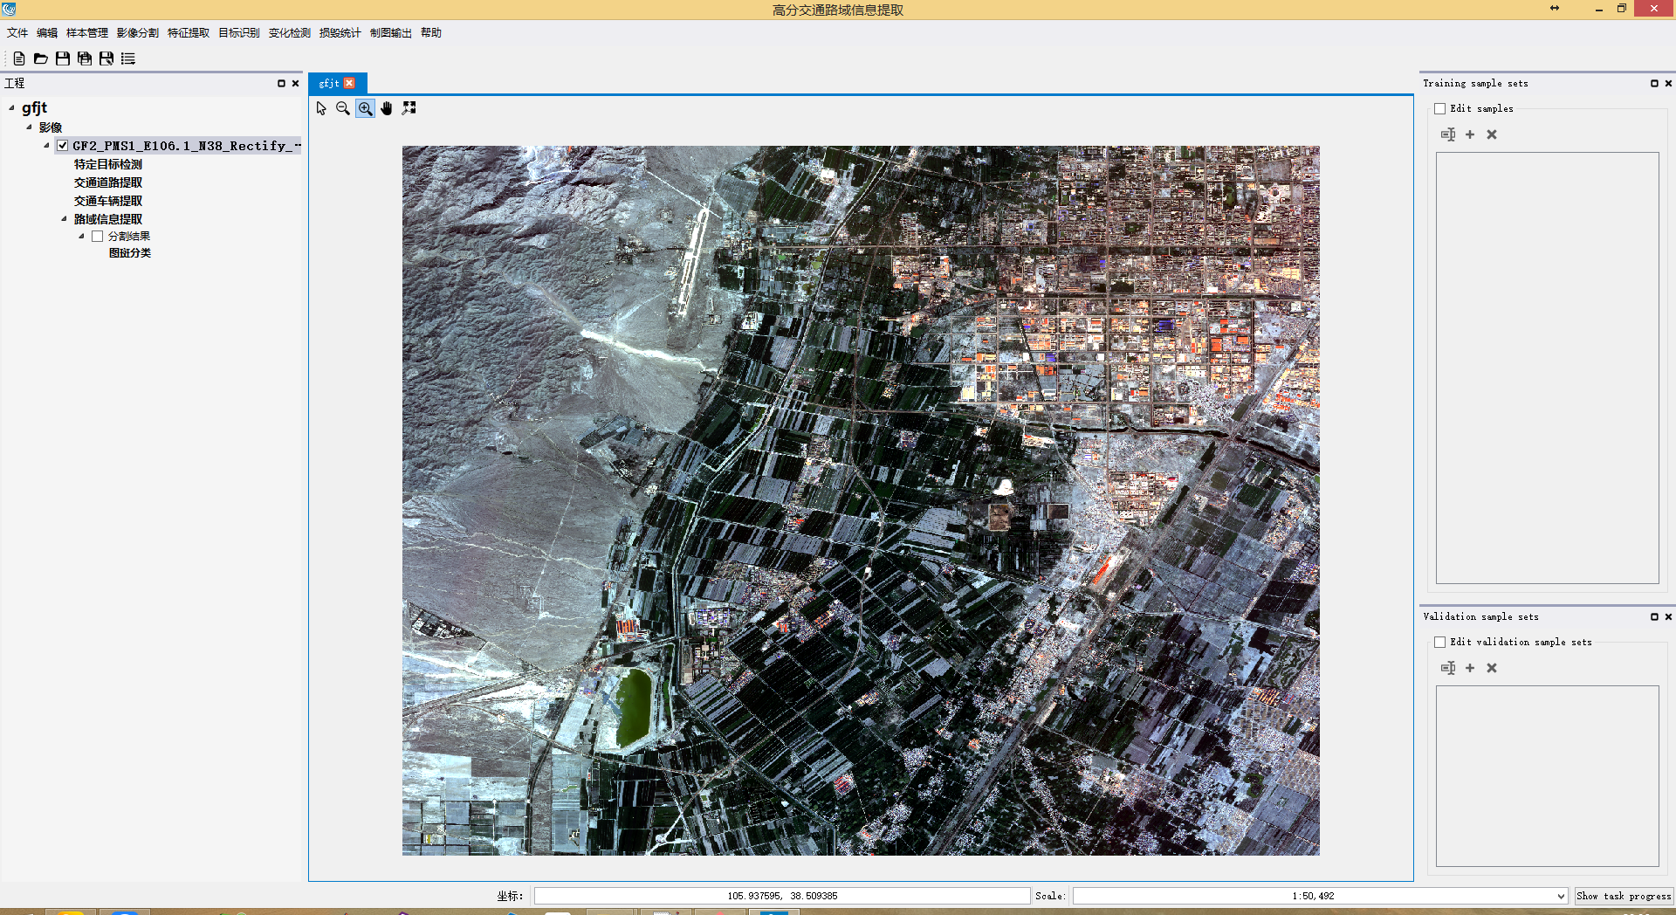
Task: Select the arrow pointer tool
Action: click(x=321, y=108)
